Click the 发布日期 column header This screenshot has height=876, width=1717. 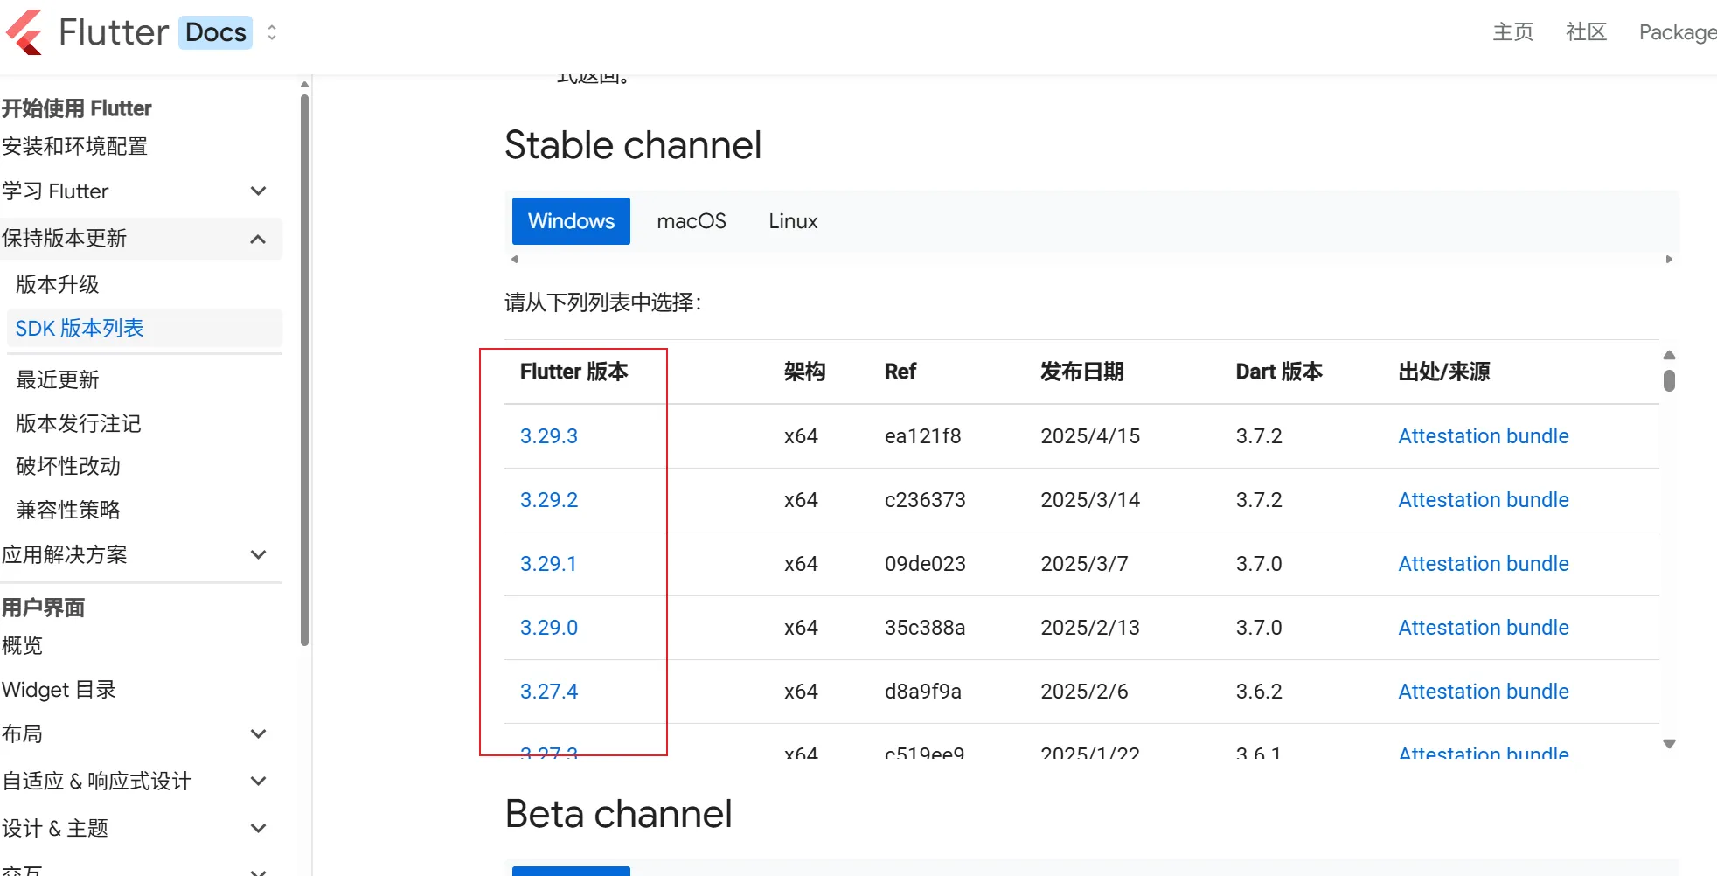click(1082, 372)
